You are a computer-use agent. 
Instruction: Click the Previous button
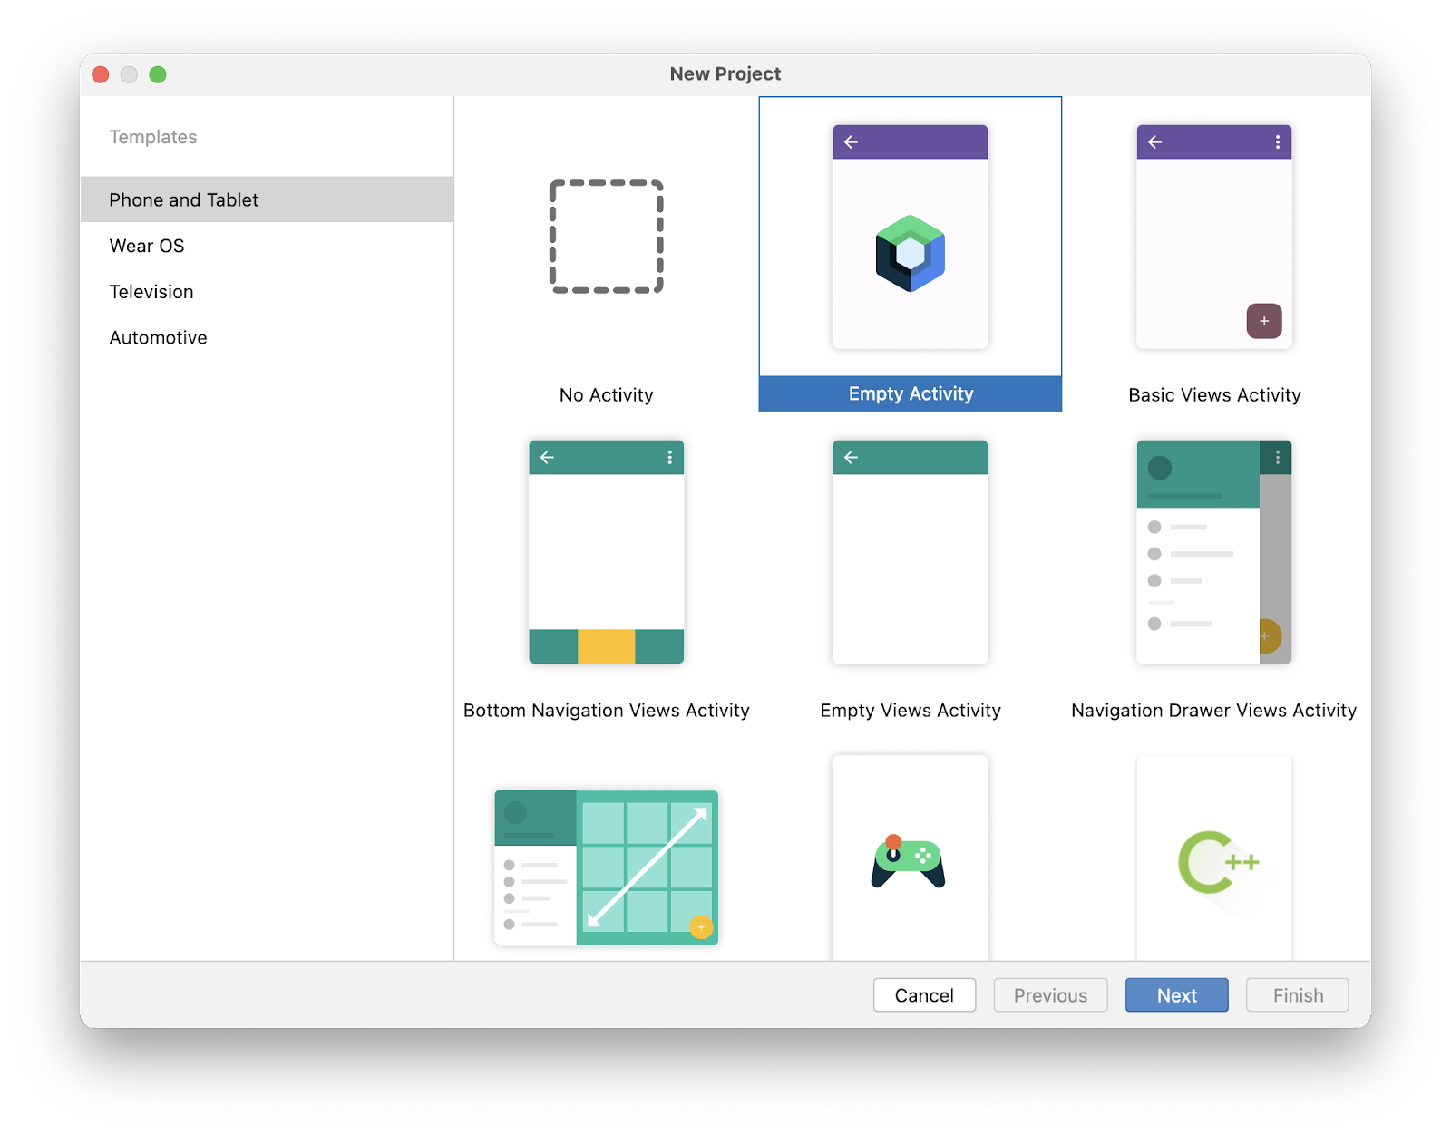click(x=1050, y=994)
